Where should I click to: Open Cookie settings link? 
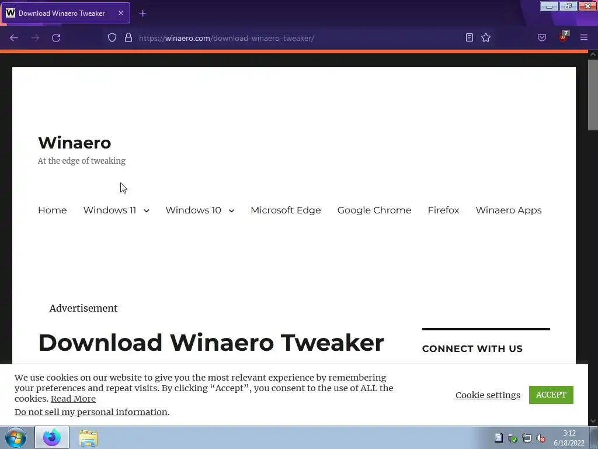point(488,395)
